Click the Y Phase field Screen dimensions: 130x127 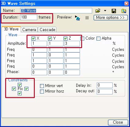click(56, 72)
